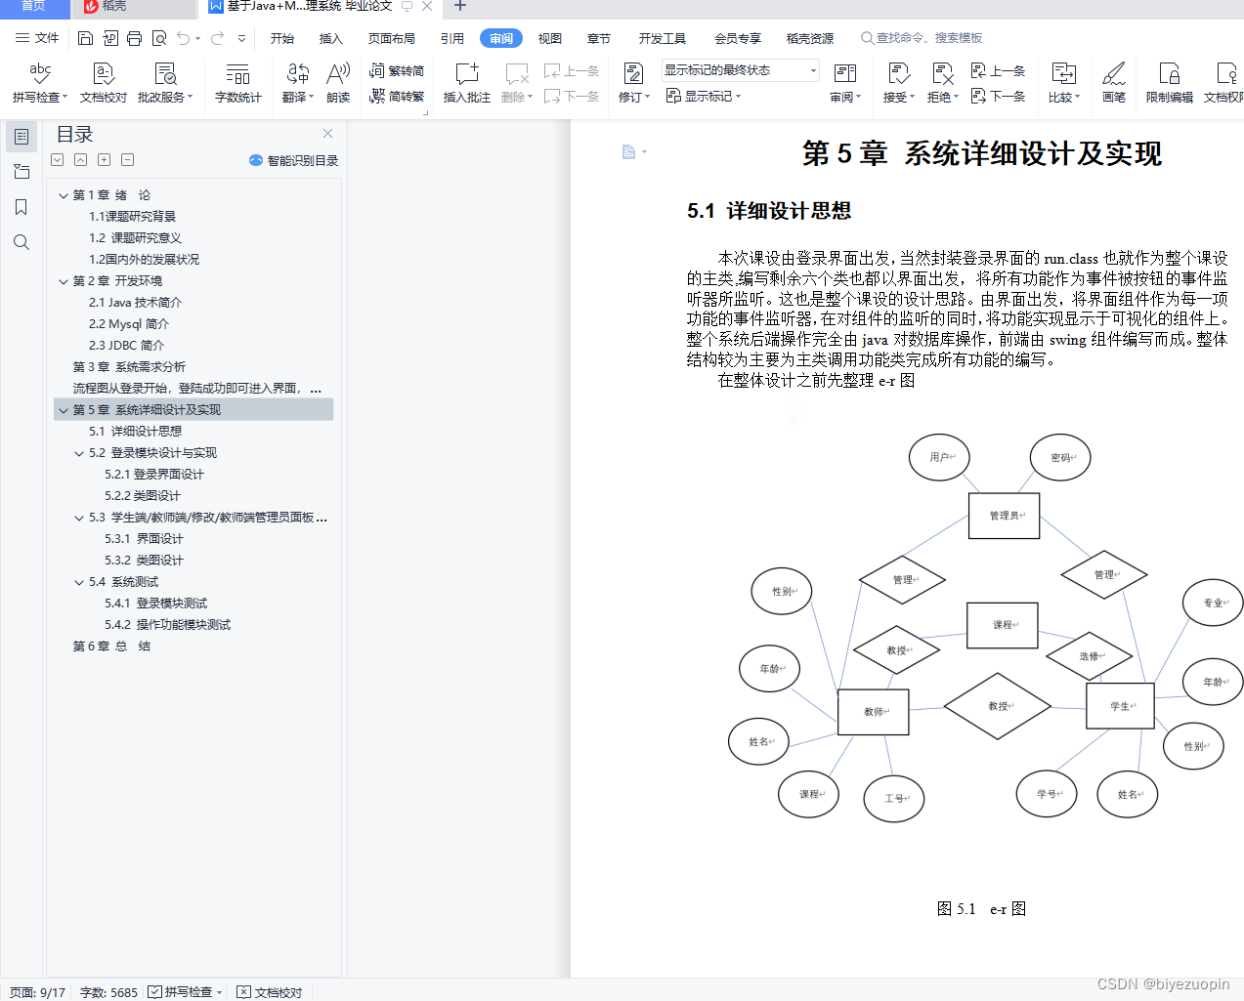The image size is (1244, 1001).
Task: Click the checkbox icon in 目录 panel toolbar
Action: (56, 159)
